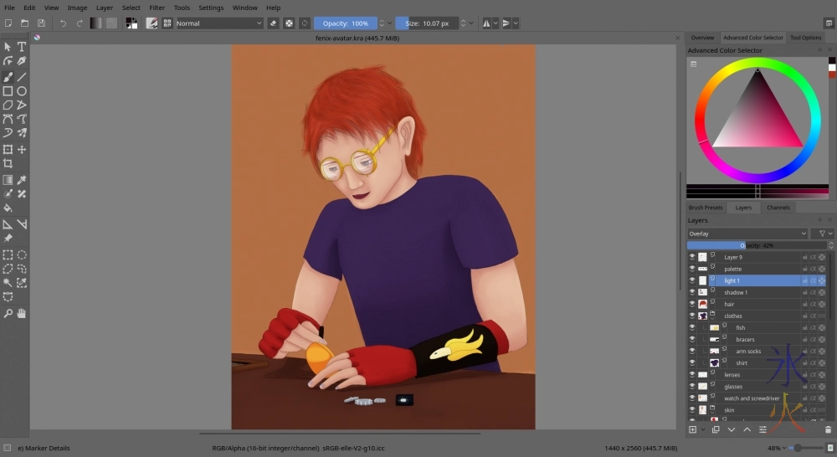Screen dimensions: 837x457
Task: Select the Pan hand tool
Action: 22,313
